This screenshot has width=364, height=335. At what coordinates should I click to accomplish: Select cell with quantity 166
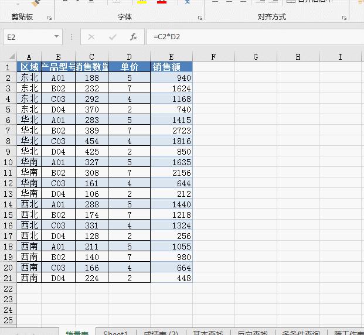tap(91, 268)
